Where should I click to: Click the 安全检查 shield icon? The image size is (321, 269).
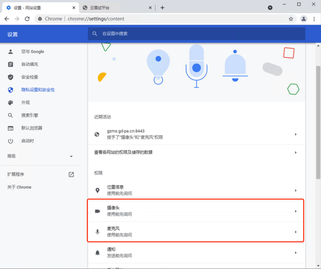[x=10, y=77]
